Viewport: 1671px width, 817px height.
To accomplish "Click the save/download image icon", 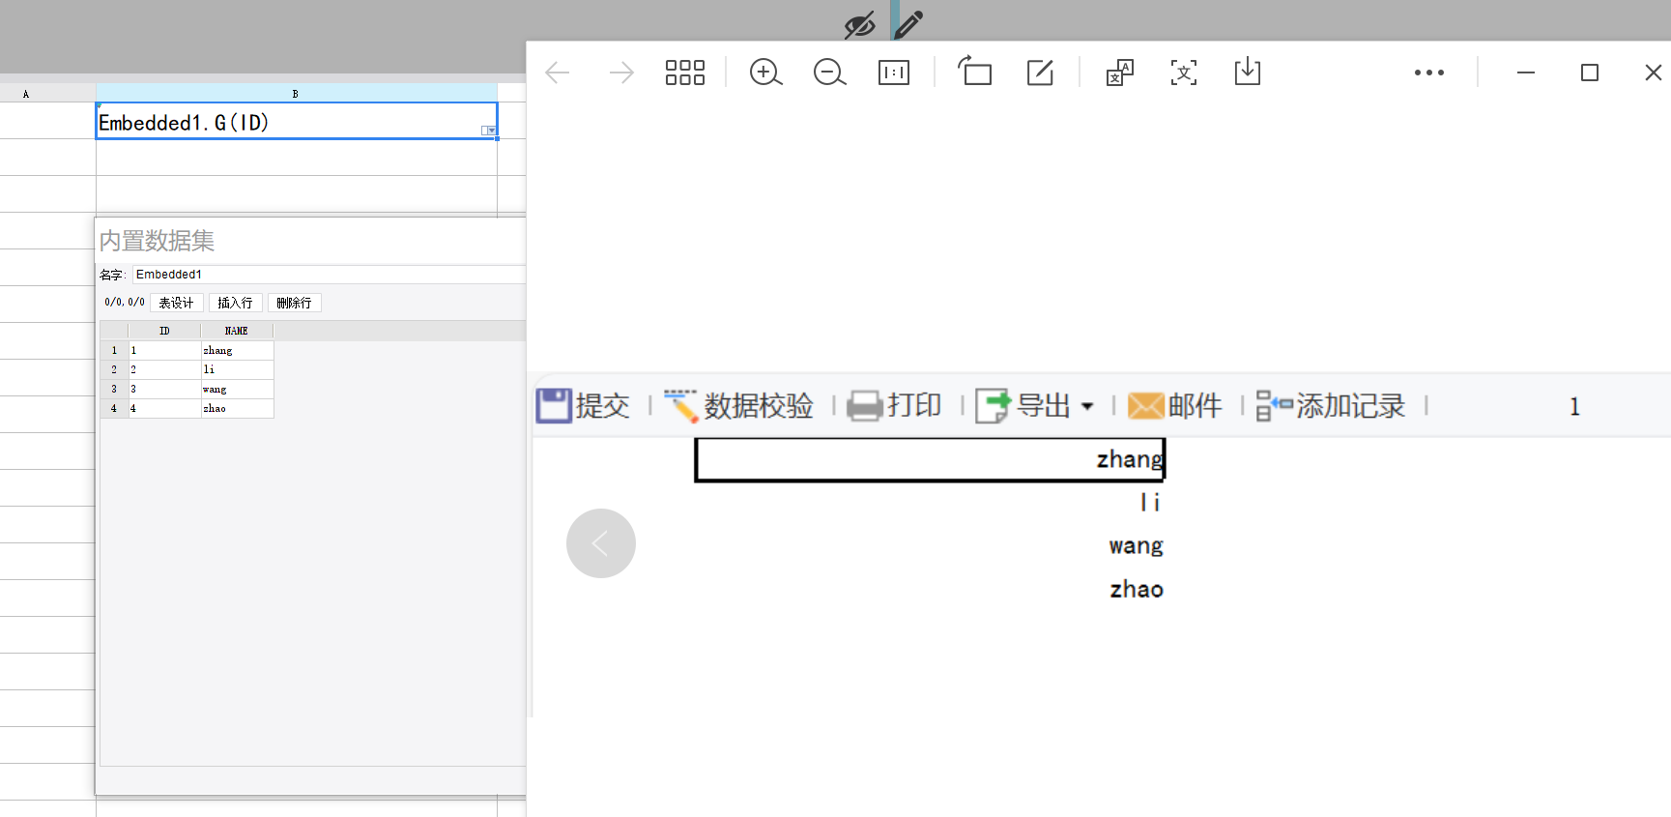I will click(1248, 72).
